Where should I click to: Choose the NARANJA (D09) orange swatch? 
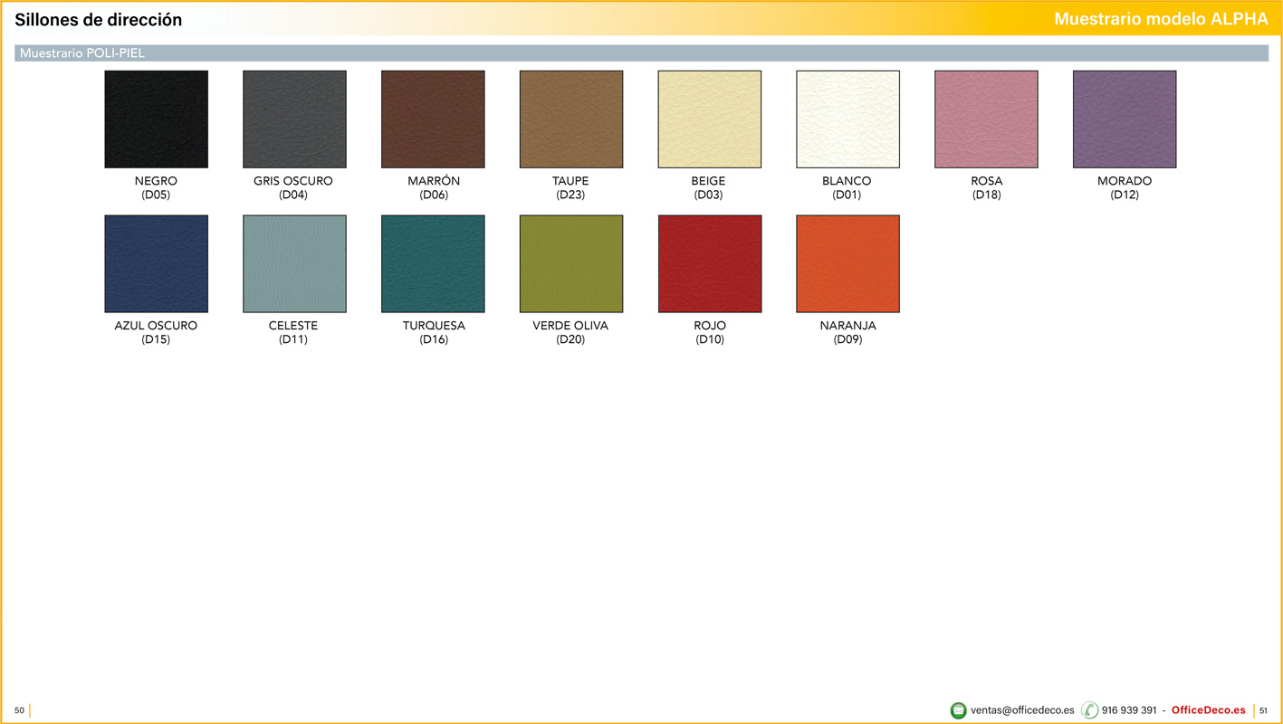point(848,264)
